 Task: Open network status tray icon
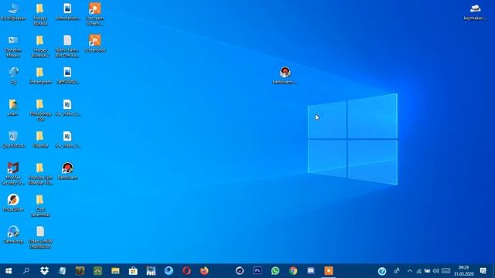tap(418, 271)
